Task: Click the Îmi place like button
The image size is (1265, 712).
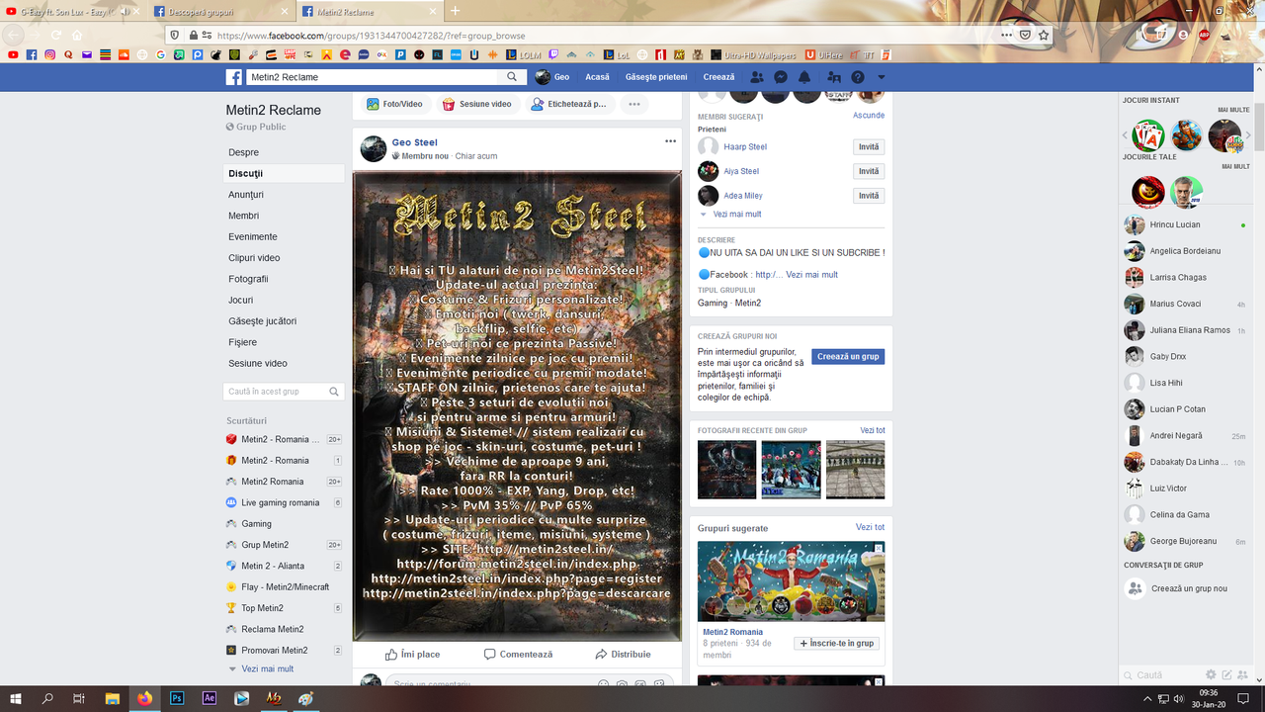Action: 413,654
